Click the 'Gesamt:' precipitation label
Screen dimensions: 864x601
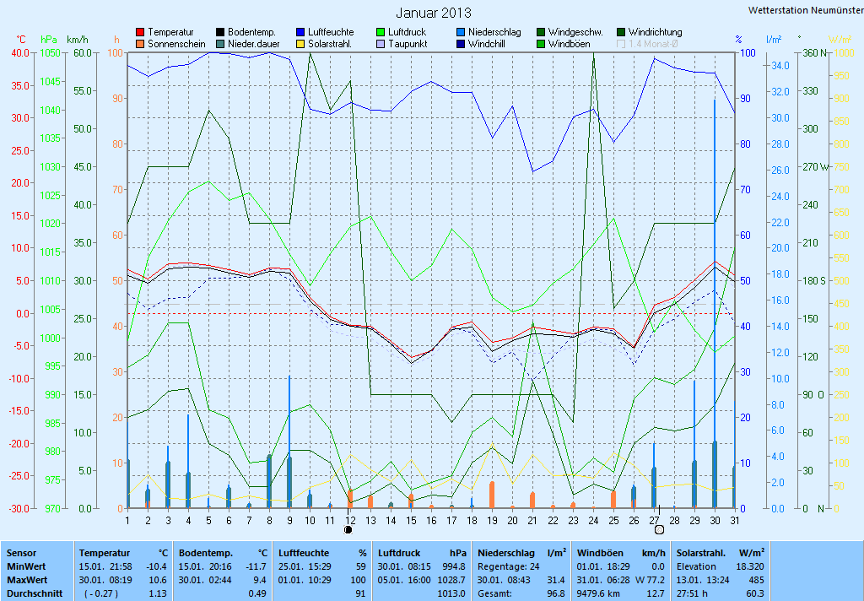tap(494, 594)
